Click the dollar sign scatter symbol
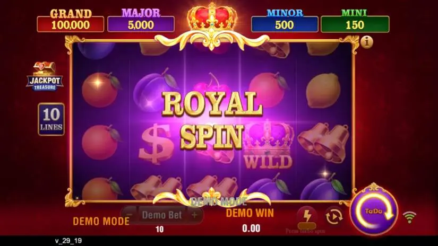The width and height of the screenshot is (438, 246). click(156, 144)
